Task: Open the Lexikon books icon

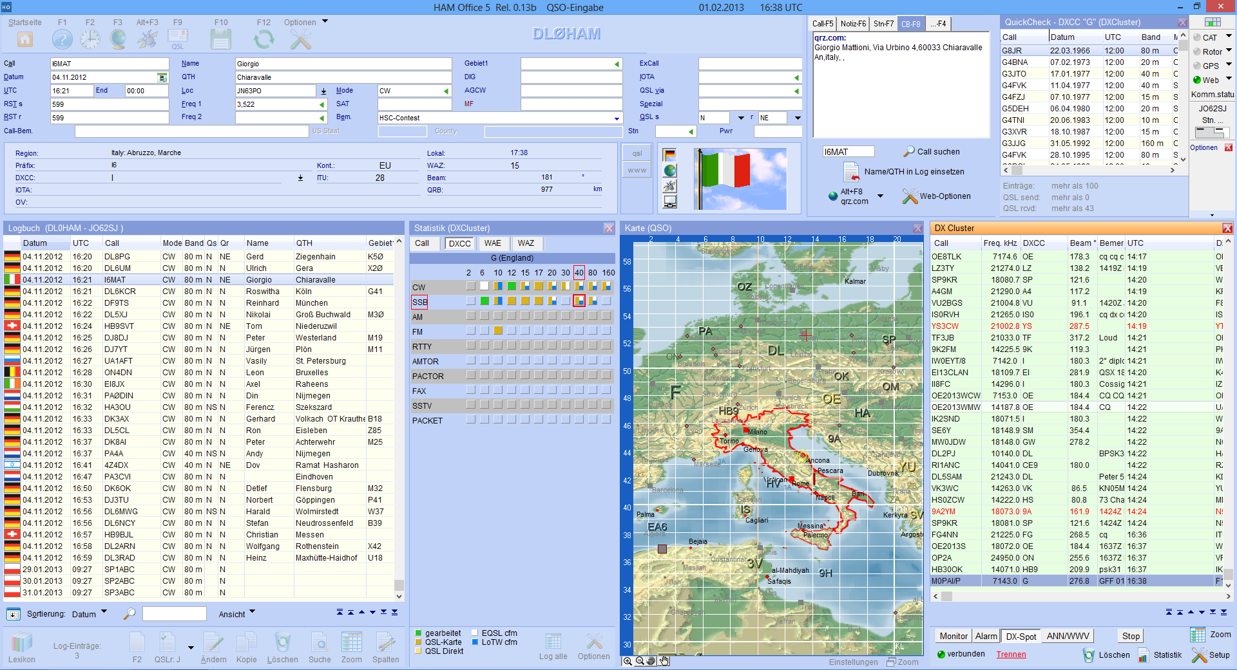Action: point(22,643)
